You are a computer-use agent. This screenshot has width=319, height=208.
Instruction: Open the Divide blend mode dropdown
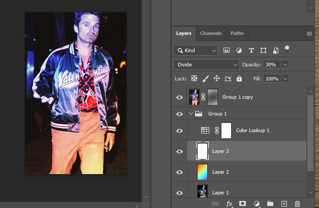(206, 64)
